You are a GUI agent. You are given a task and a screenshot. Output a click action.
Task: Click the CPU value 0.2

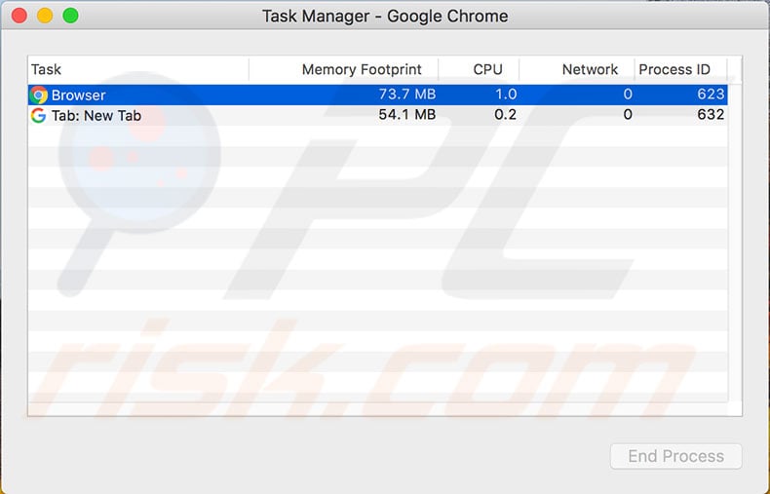click(505, 114)
